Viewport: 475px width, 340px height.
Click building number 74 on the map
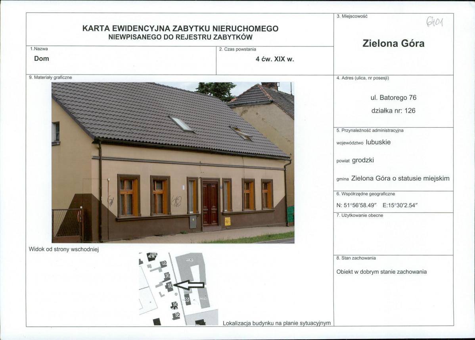(175, 304)
